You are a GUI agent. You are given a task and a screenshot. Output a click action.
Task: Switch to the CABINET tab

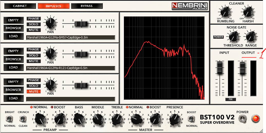click(x=20, y=6)
